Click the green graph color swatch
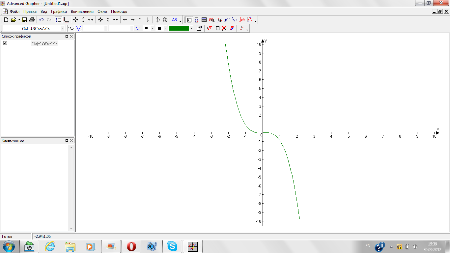The width and height of the screenshot is (450, 253). tap(179, 28)
